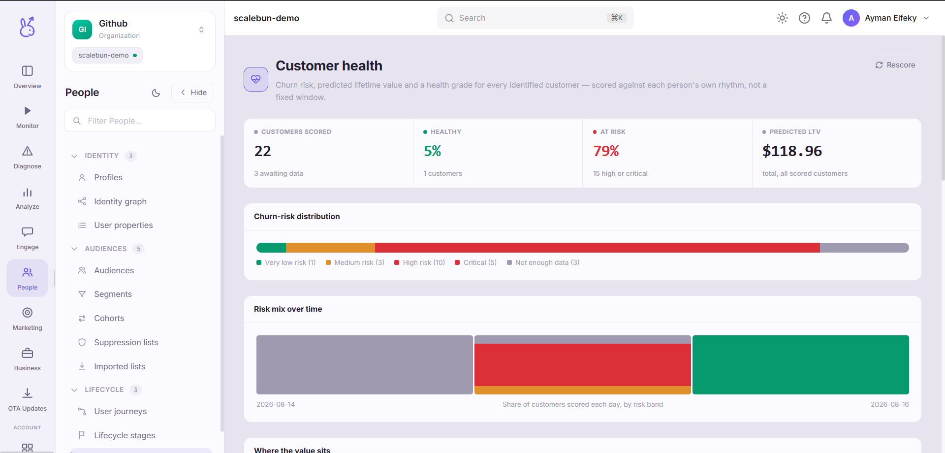The height and width of the screenshot is (453, 945).
Task: Click the user avatar A
Action: click(x=851, y=18)
